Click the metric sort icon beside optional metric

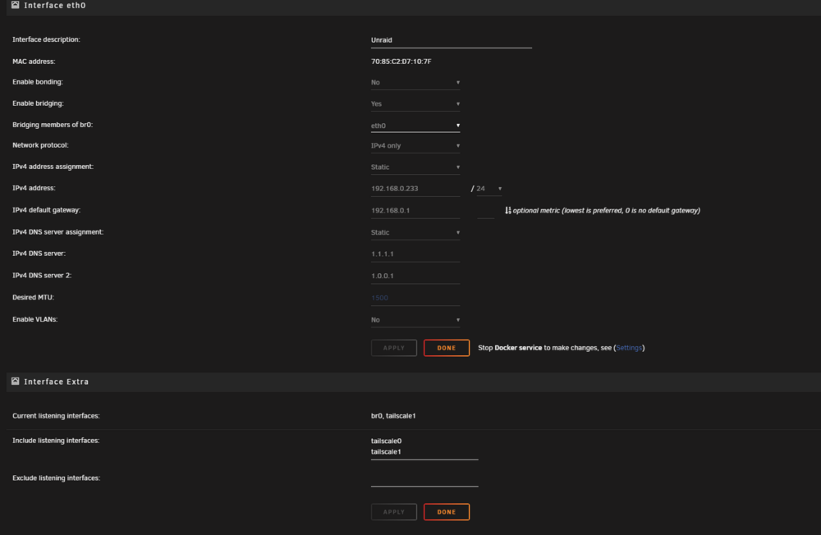(x=507, y=210)
